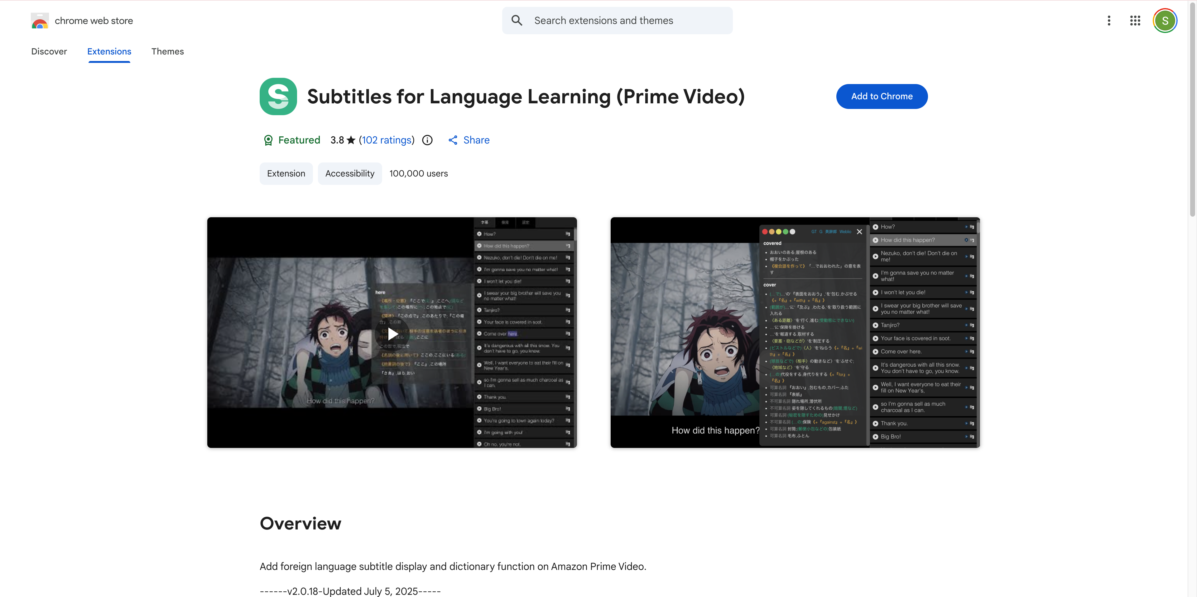Click the search magnifier icon
Viewport: 1197px width, 597px height.
pos(517,21)
